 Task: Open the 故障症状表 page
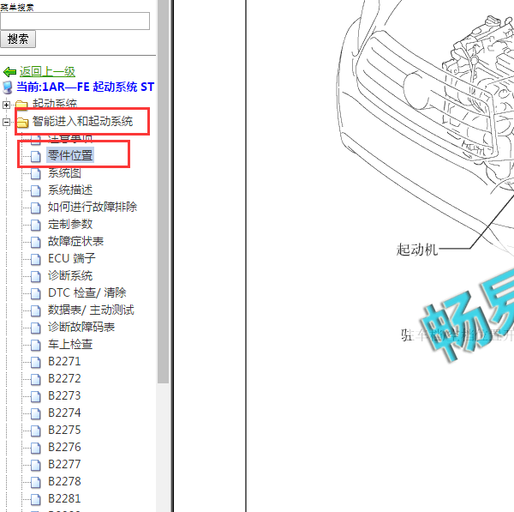(x=75, y=241)
